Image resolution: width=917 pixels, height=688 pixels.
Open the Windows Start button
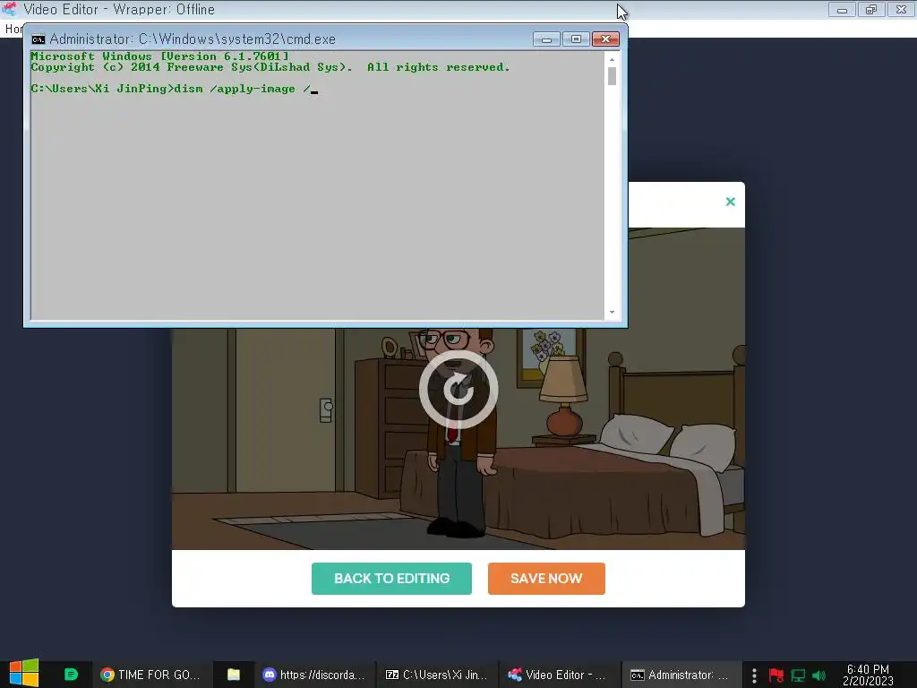[x=24, y=674]
